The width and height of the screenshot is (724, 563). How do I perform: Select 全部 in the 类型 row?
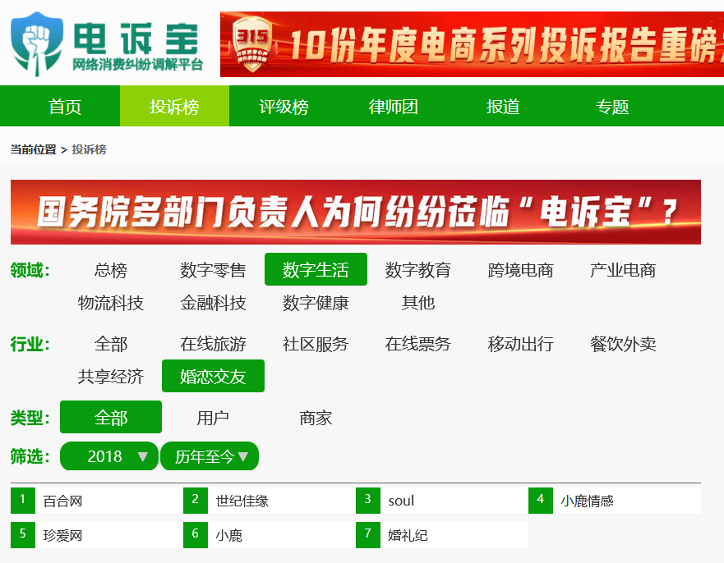tap(111, 417)
